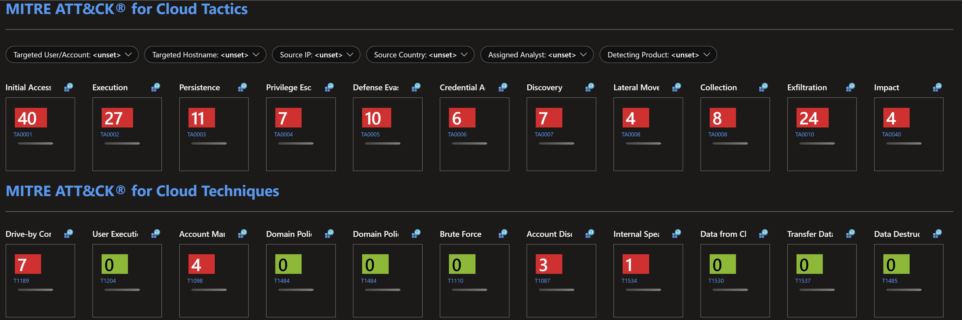The width and height of the screenshot is (962, 320).
Task: Click the 'MITRE ATT&CK for Cloud Techniques' heading
Action: click(142, 191)
